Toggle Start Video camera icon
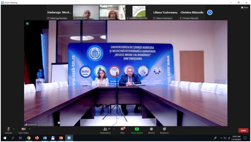The image size is (251, 142). click(x=23, y=129)
